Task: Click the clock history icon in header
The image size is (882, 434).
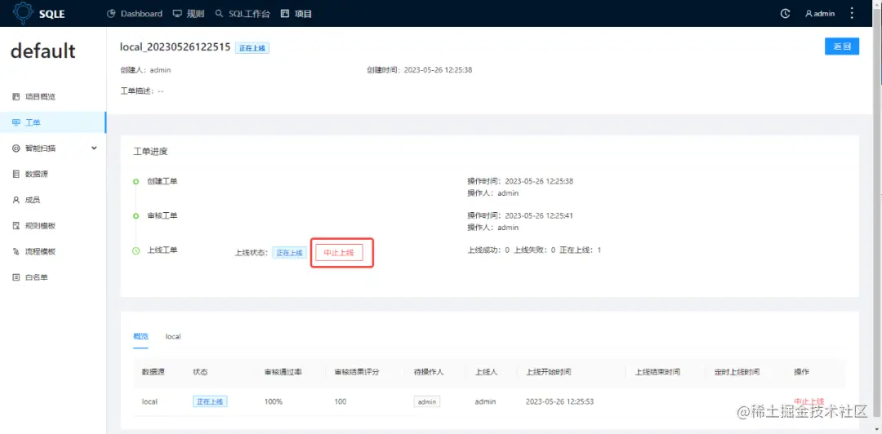Action: (x=786, y=14)
